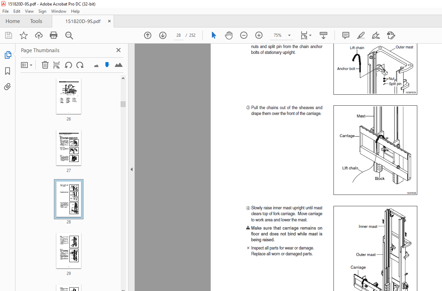Open the fit page options icon

pyautogui.click(x=306, y=35)
